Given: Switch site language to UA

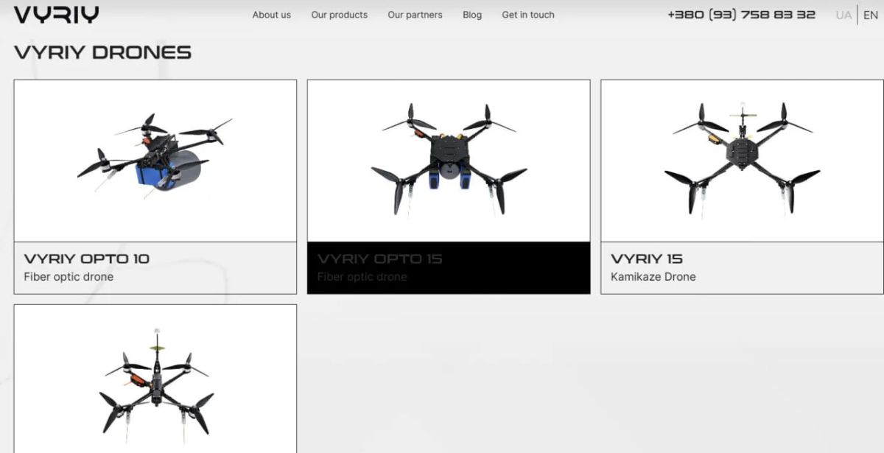Looking at the screenshot, I should (843, 15).
